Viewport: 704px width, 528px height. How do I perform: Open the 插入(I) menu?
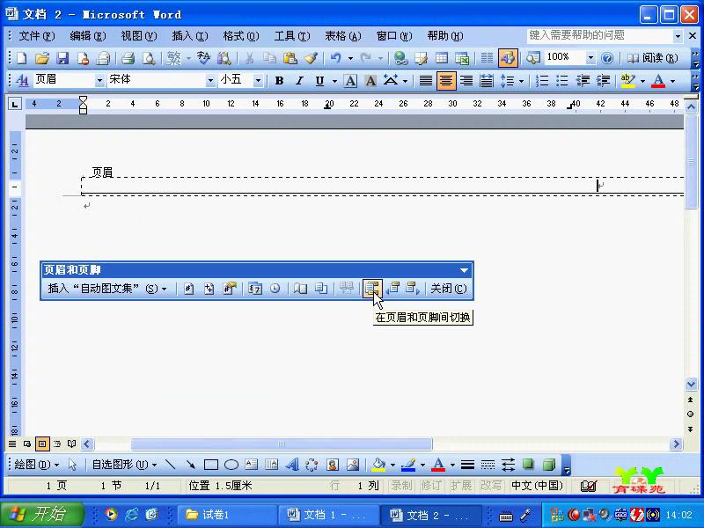click(190, 36)
